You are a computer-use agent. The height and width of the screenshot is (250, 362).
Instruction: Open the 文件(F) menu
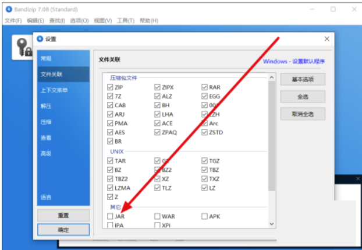(13, 21)
